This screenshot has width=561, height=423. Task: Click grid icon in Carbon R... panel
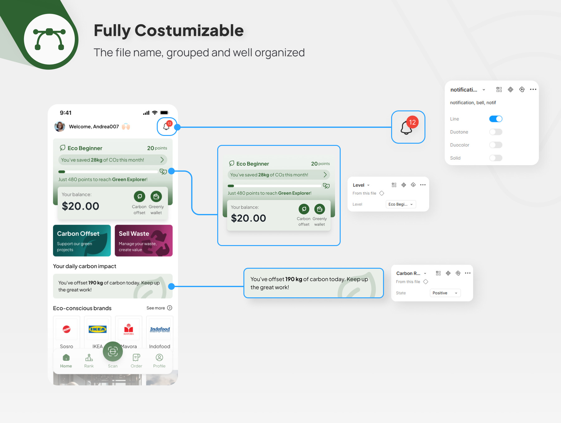click(x=438, y=273)
